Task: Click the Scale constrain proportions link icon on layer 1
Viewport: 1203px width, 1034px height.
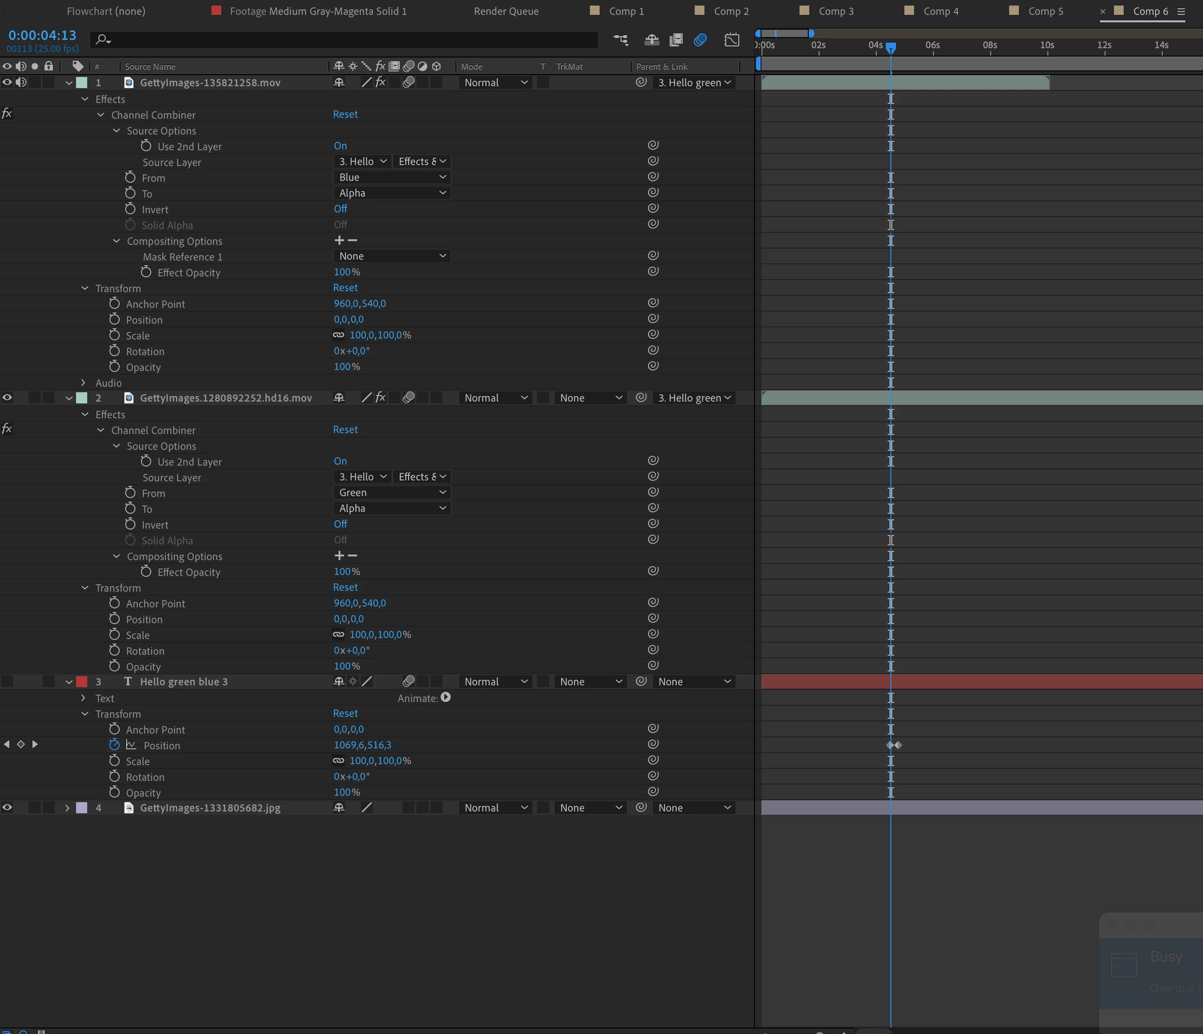Action: tap(339, 335)
